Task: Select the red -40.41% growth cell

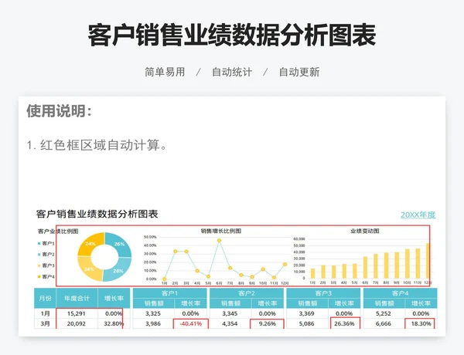Action: point(190,323)
